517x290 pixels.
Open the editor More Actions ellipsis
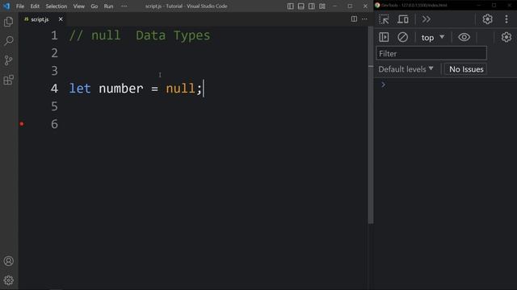tap(364, 19)
